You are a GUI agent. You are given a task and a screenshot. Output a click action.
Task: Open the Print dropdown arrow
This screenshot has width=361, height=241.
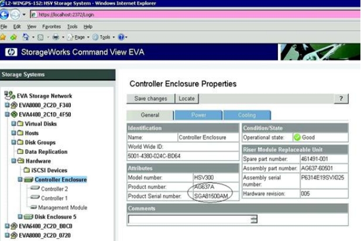tap(63, 37)
